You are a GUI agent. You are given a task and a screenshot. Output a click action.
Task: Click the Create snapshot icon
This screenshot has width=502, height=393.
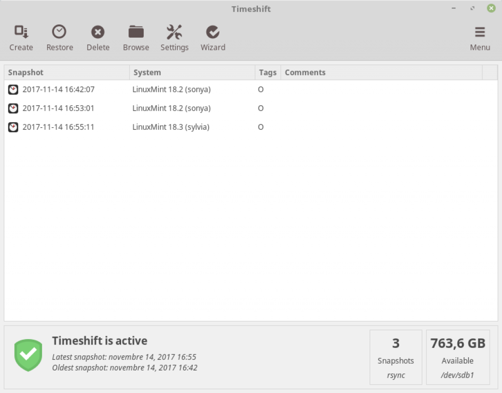21,31
